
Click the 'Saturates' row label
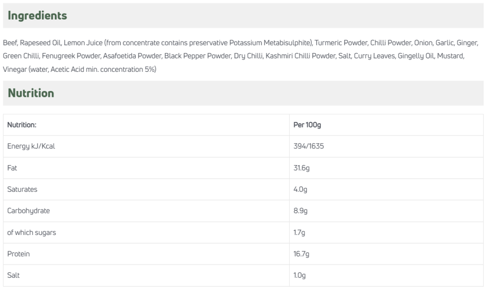(x=22, y=189)
